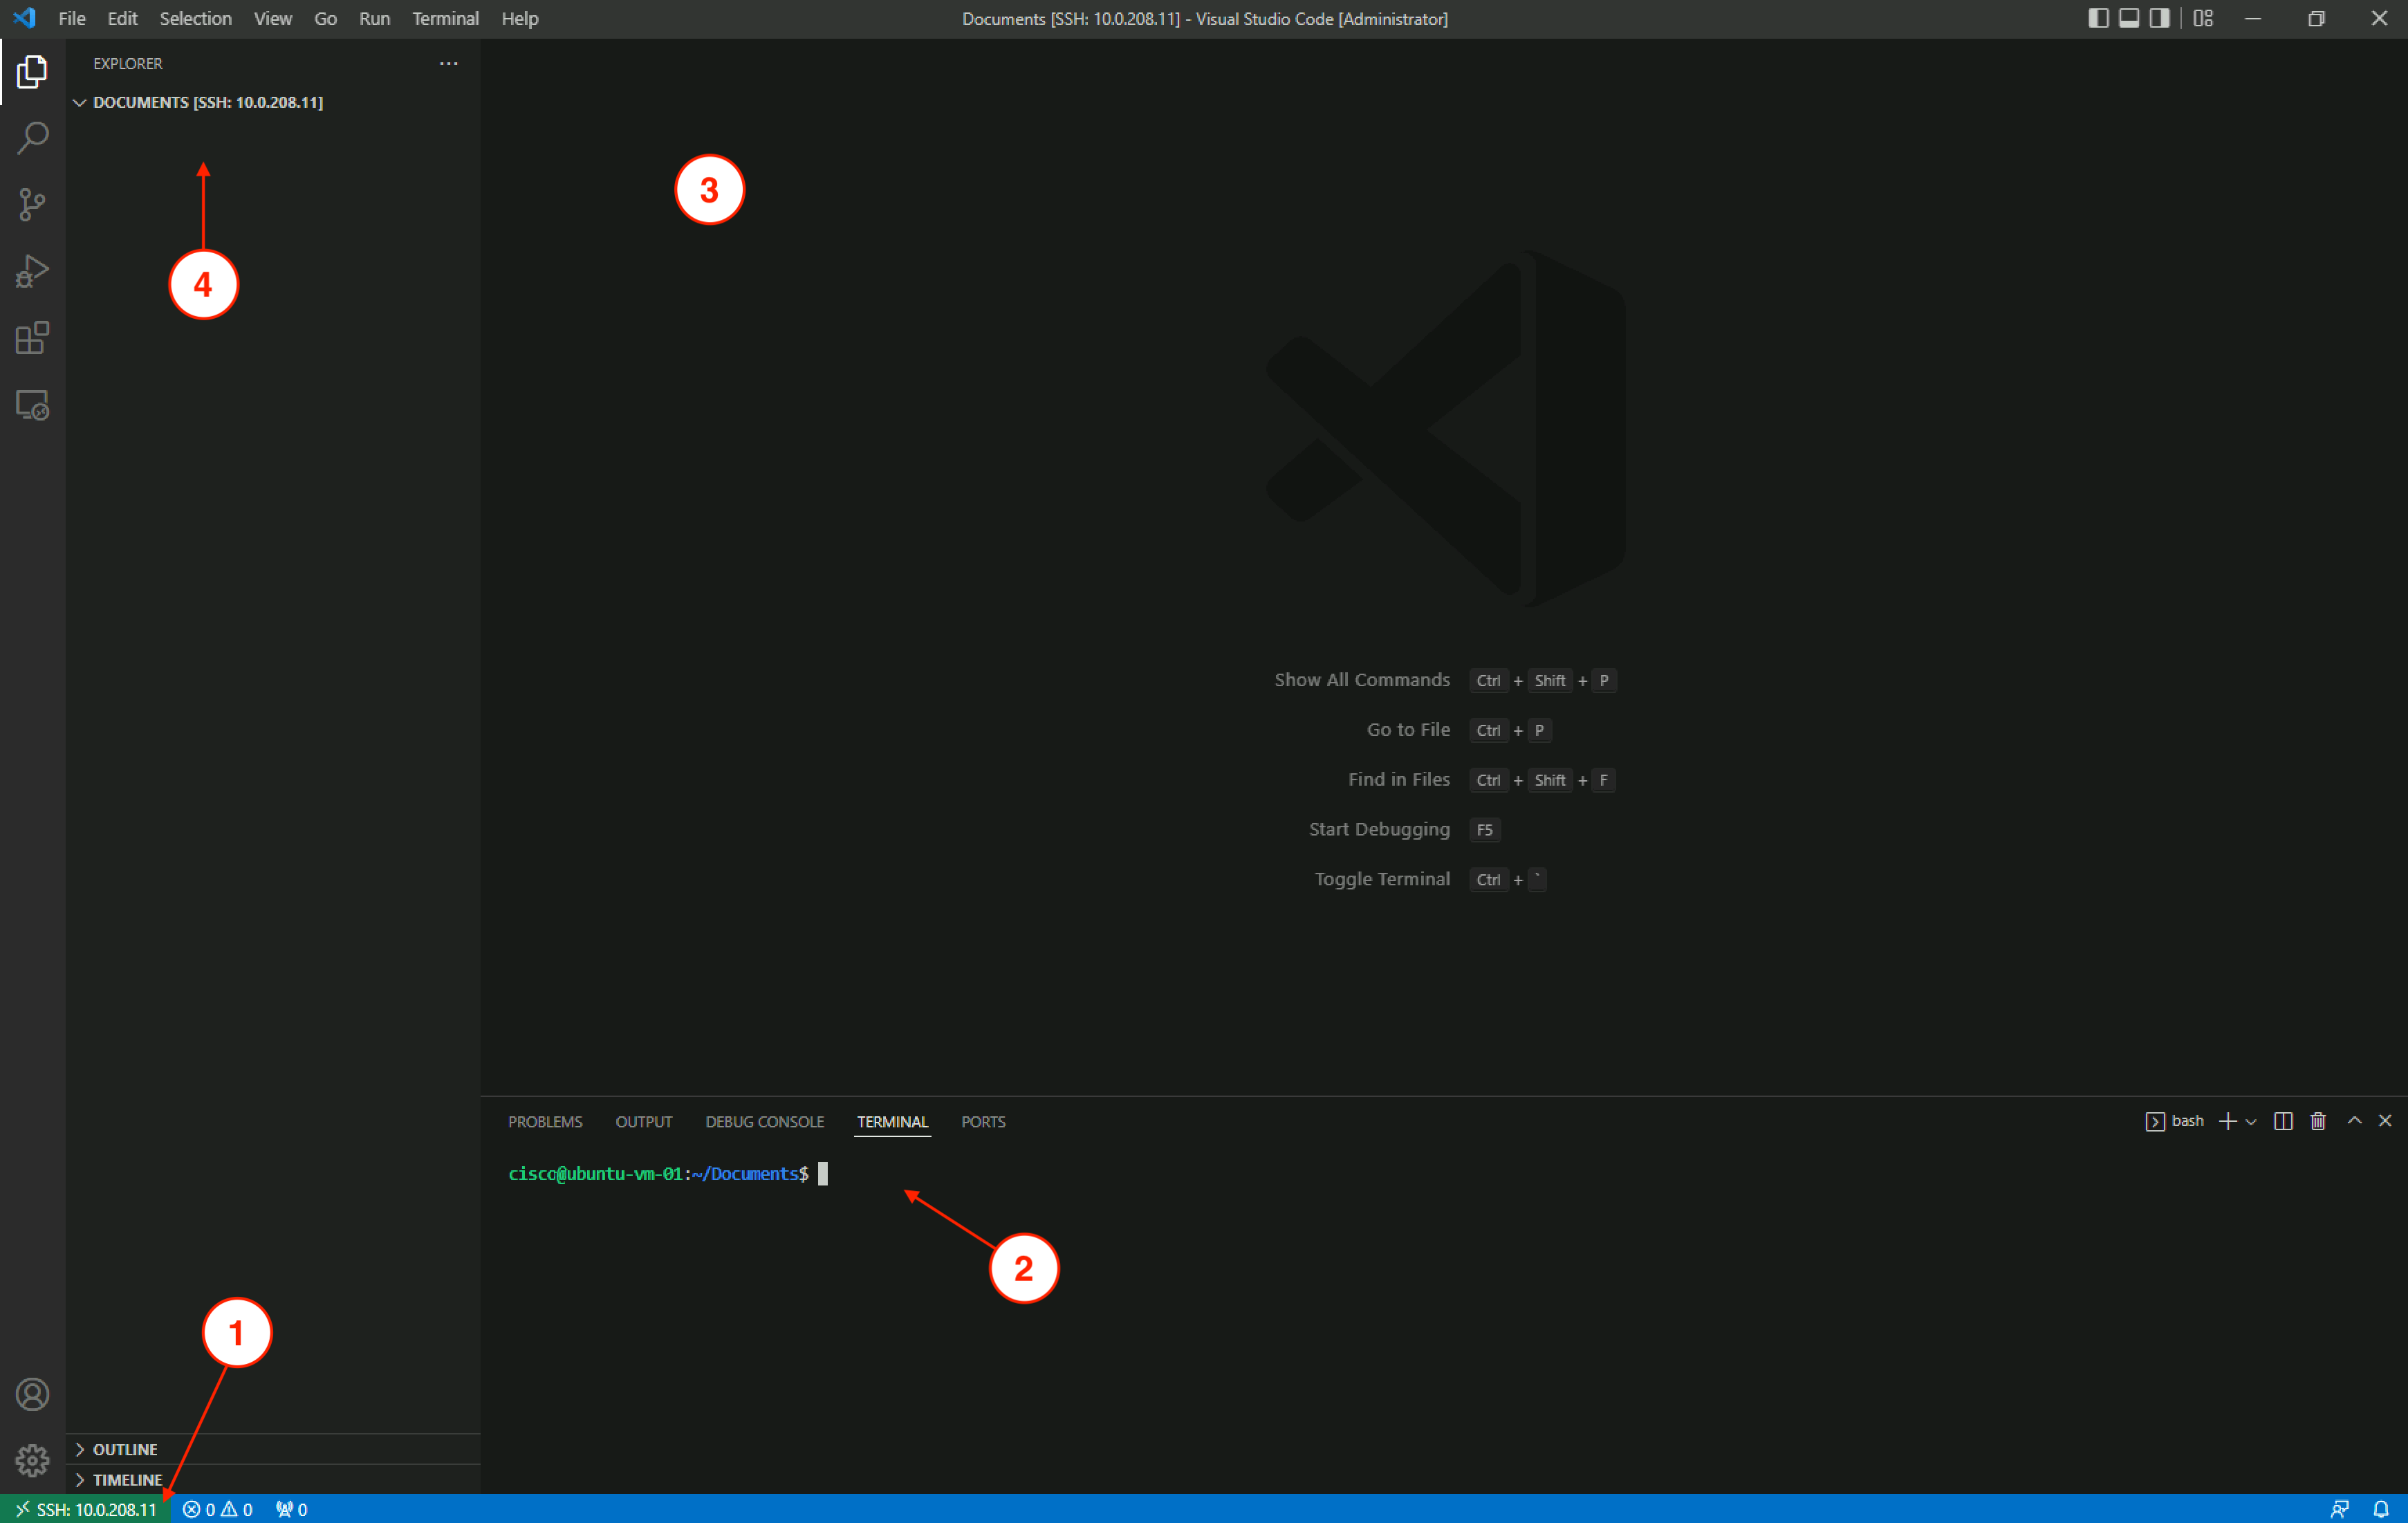Viewport: 2408px width, 1523px height.
Task: Switch to the DEBUG CONSOLE tab
Action: click(765, 1121)
